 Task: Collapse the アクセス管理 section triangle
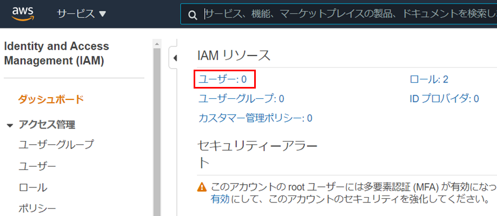[x=10, y=126]
